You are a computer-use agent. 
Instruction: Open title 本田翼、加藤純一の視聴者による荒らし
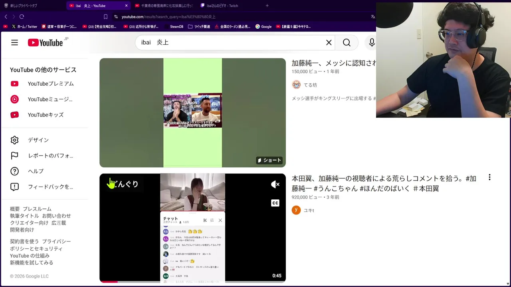384,183
